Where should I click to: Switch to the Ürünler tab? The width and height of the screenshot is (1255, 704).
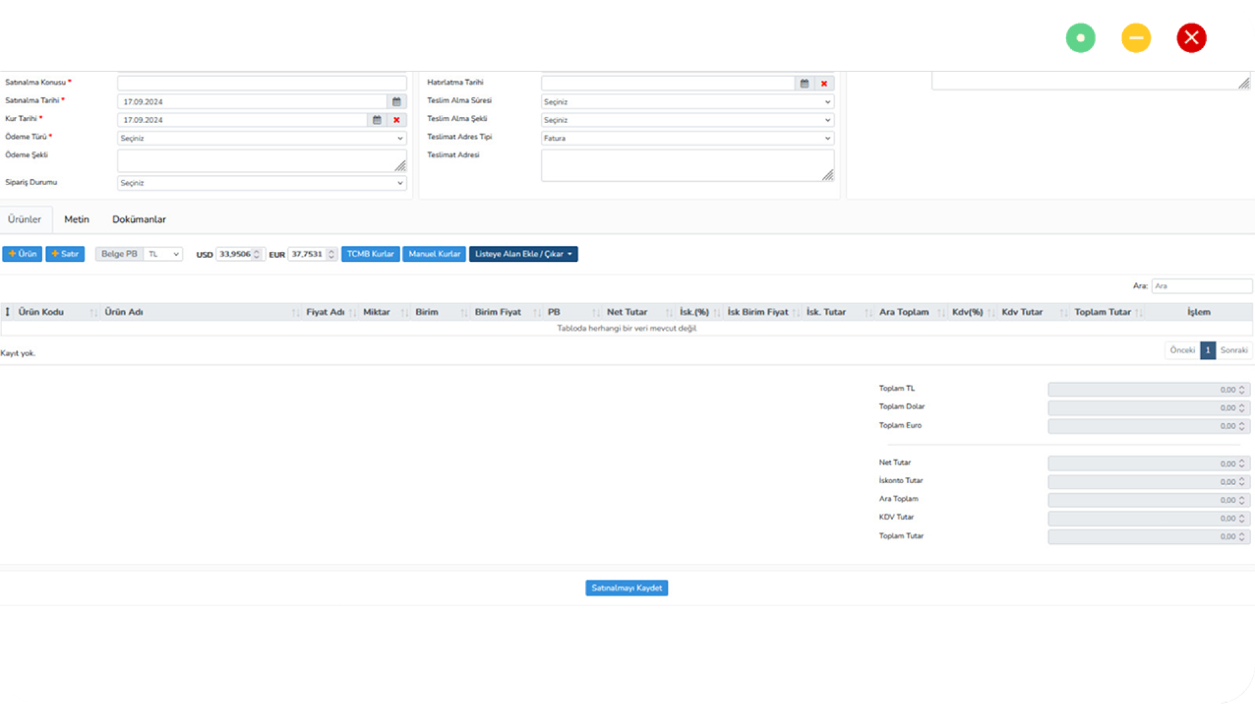(x=24, y=219)
